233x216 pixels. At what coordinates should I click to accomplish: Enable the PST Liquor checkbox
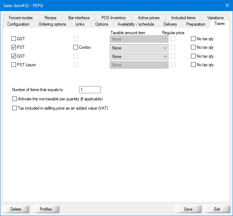pyautogui.click(x=14, y=65)
